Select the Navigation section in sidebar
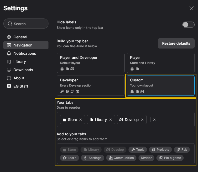Image resolution: width=198 pixels, height=172 pixels. point(26,45)
